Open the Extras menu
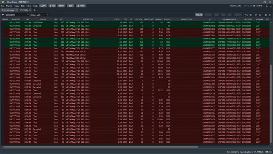 [29, 6]
